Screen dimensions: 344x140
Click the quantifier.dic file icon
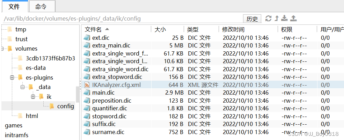(87, 108)
